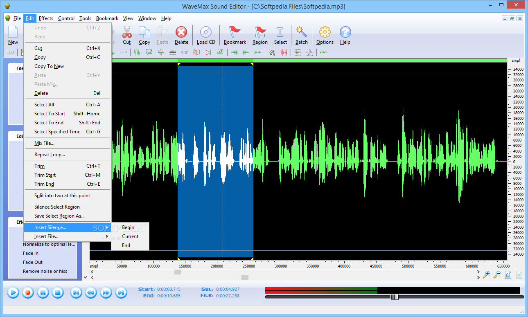Screen dimensions: 528x317
Task: Choose Current in Insert Silence submenu
Action: point(130,236)
